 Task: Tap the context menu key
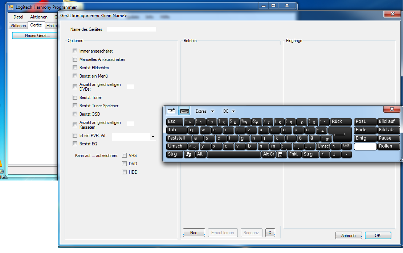281,154
